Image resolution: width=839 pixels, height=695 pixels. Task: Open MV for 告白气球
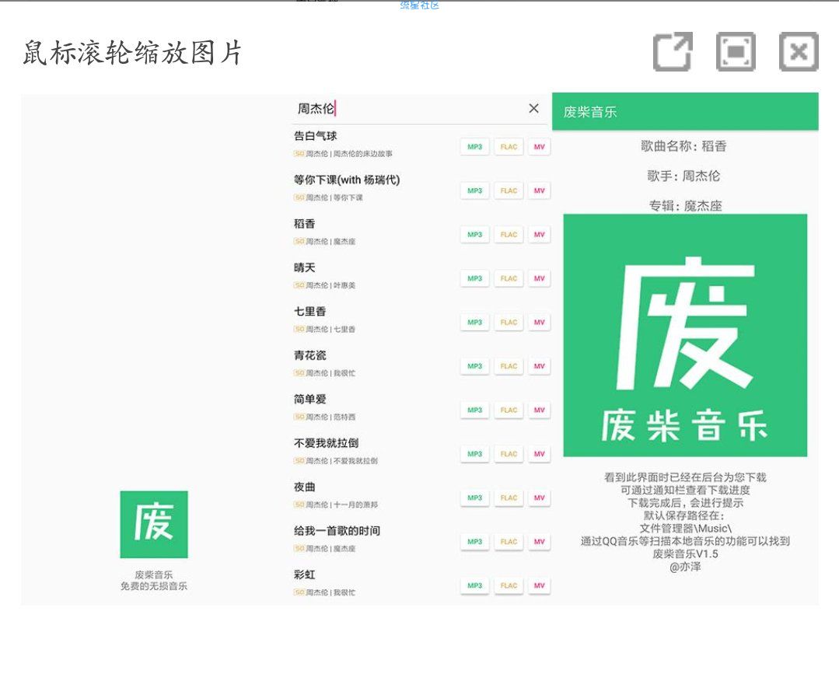coord(539,147)
